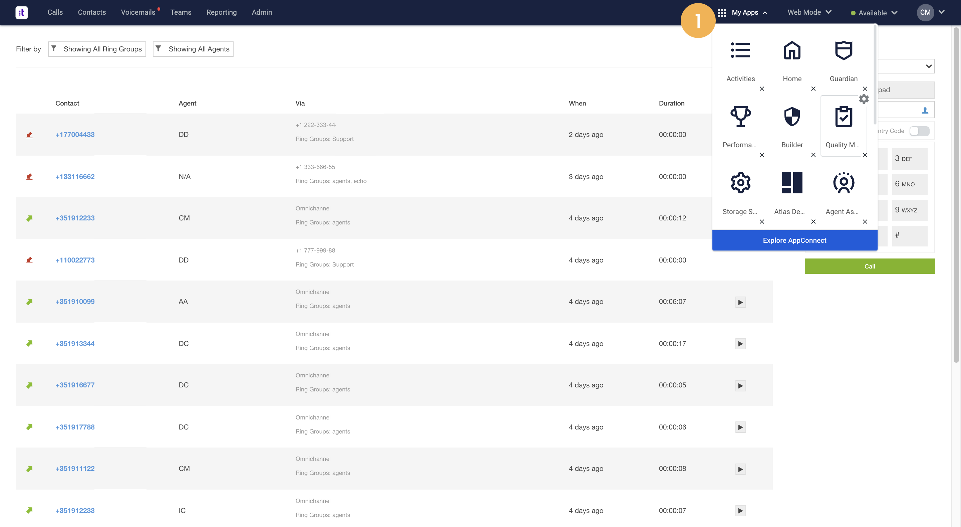Click missed call icon for +177004433
This screenshot has height=527, width=961.
(x=29, y=135)
